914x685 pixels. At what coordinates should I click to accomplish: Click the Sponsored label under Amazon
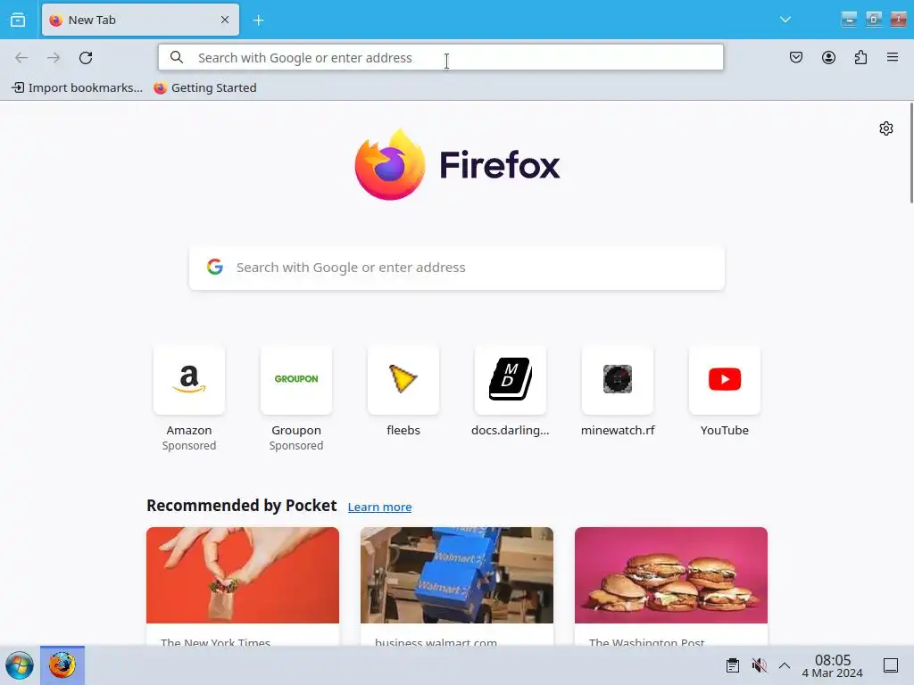(189, 446)
